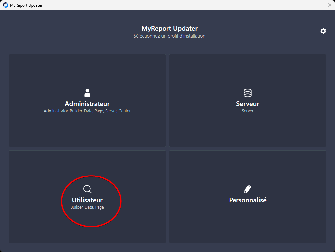Click the Administrateur person icon
Image resolution: width=335 pixels, height=252 pixels.
point(87,93)
